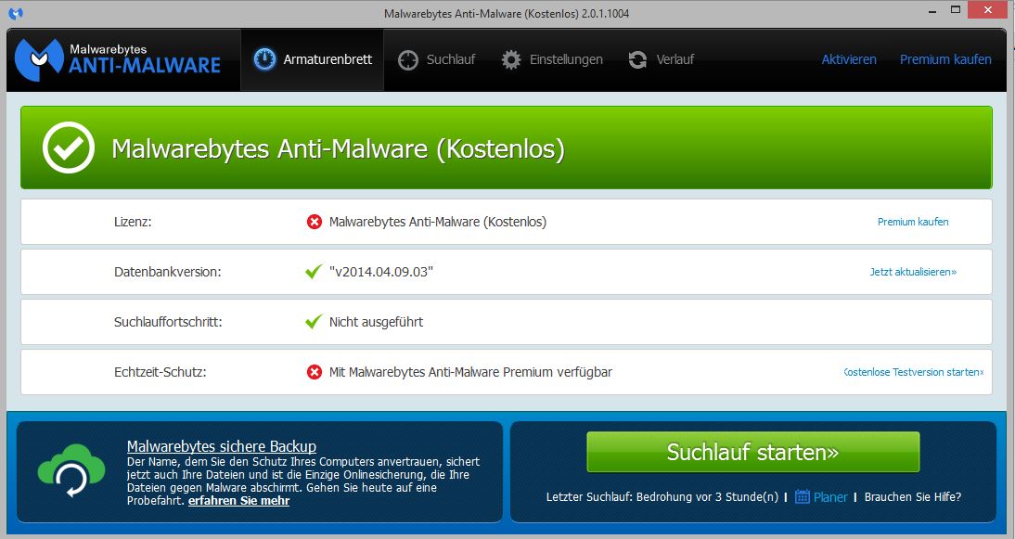
Task: Click the green checkmark in the status banner
Action: (68, 147)
